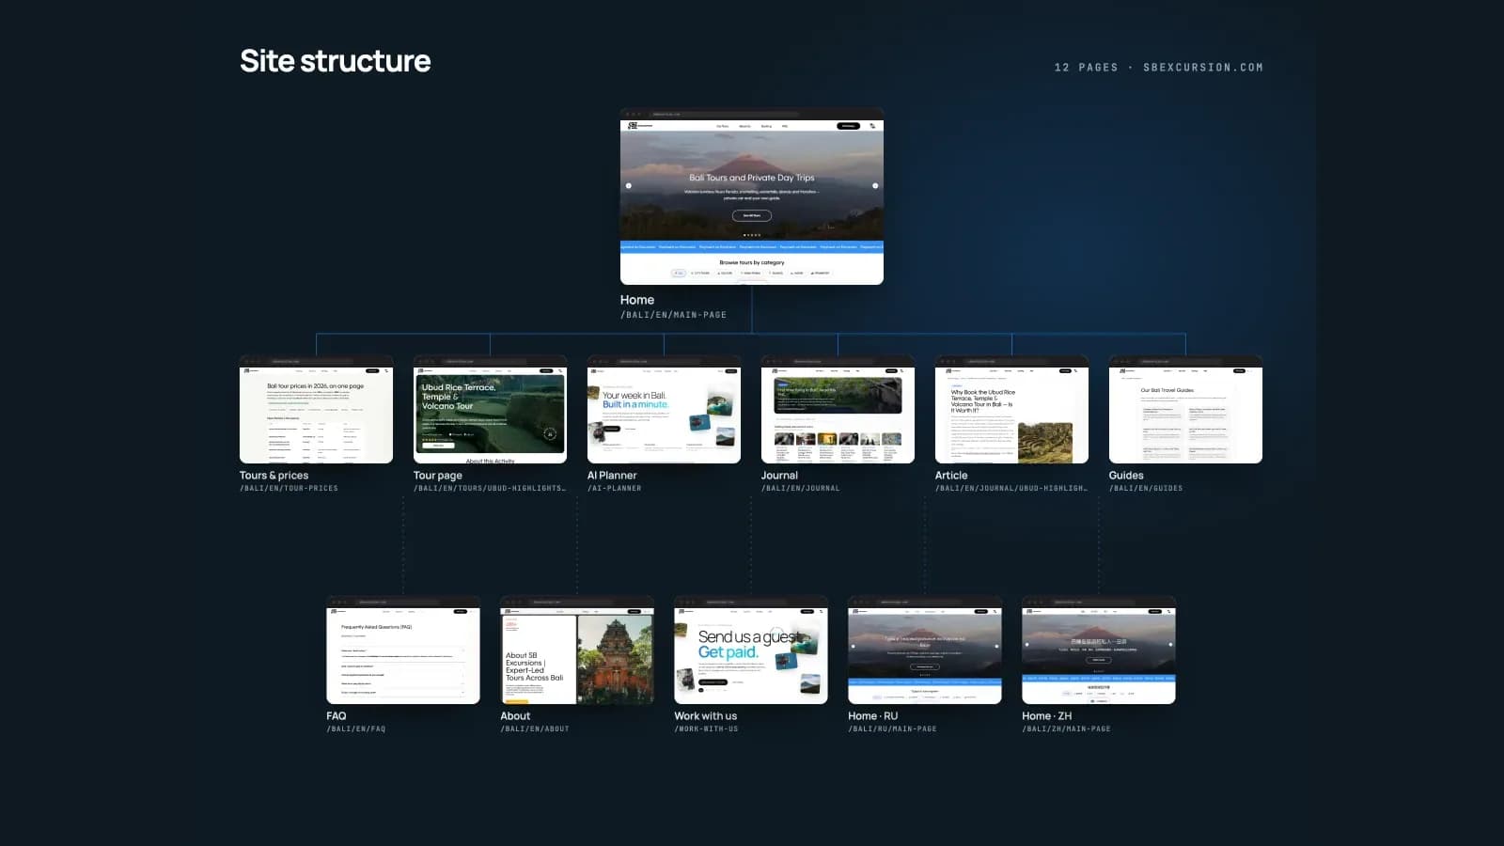Click the /BALI/EN/TOUR-PRICES path text
This screenshot has height=846, width=1504.
(x=289, y=489)
